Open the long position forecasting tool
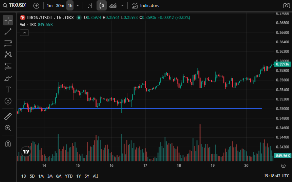 click(8, 66)
